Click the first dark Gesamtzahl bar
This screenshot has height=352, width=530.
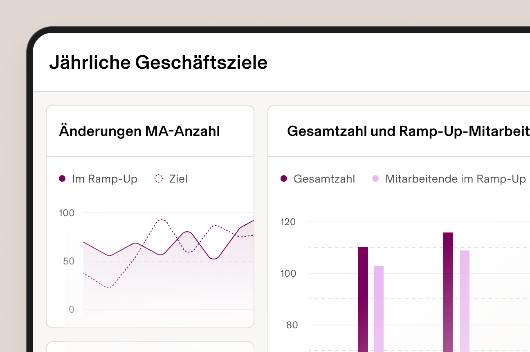(x=363, y=295)
